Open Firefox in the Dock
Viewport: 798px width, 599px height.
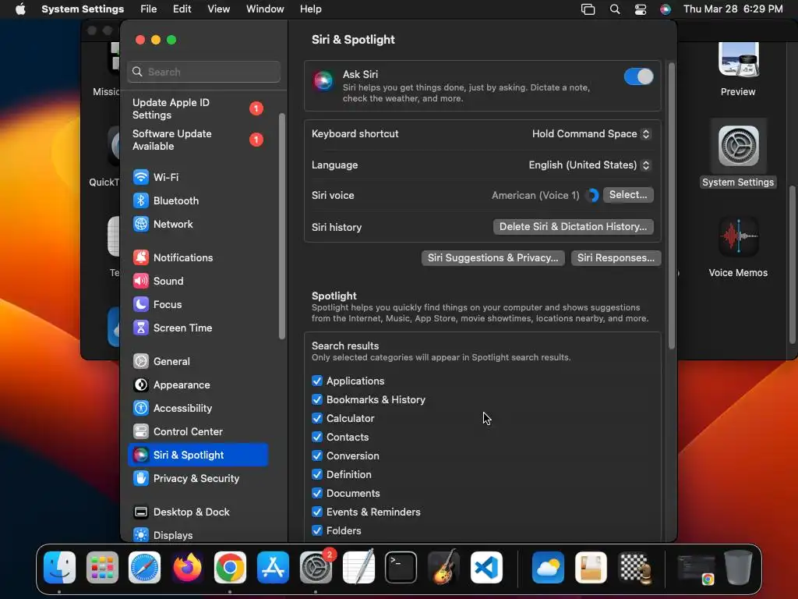tap(187, 568)
